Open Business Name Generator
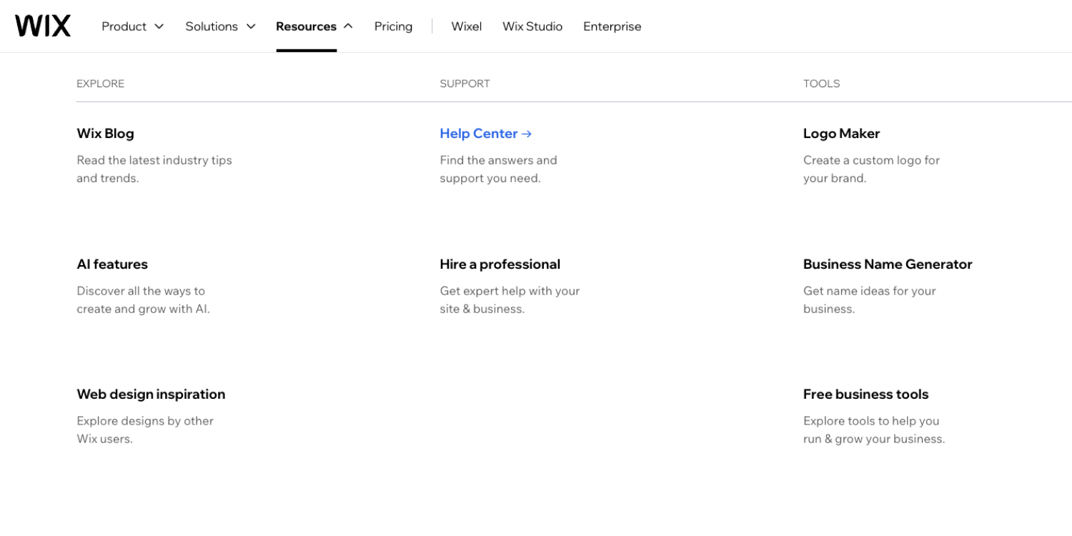Image resolution: width=1072 pixels, height=536 pixels. [888, 264]
